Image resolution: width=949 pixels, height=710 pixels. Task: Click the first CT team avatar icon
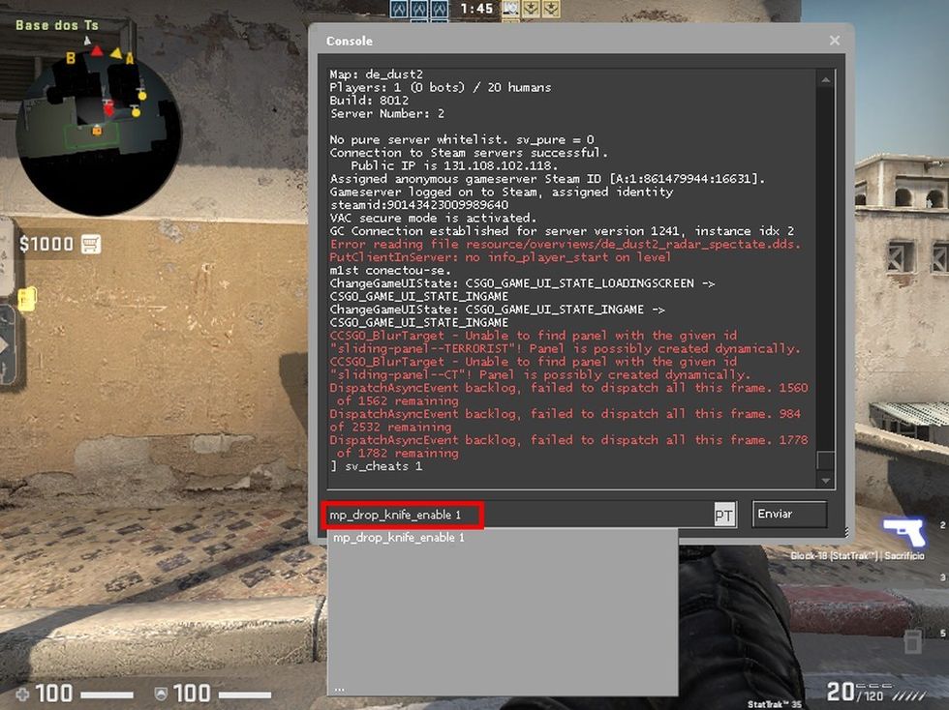point(398,9)
